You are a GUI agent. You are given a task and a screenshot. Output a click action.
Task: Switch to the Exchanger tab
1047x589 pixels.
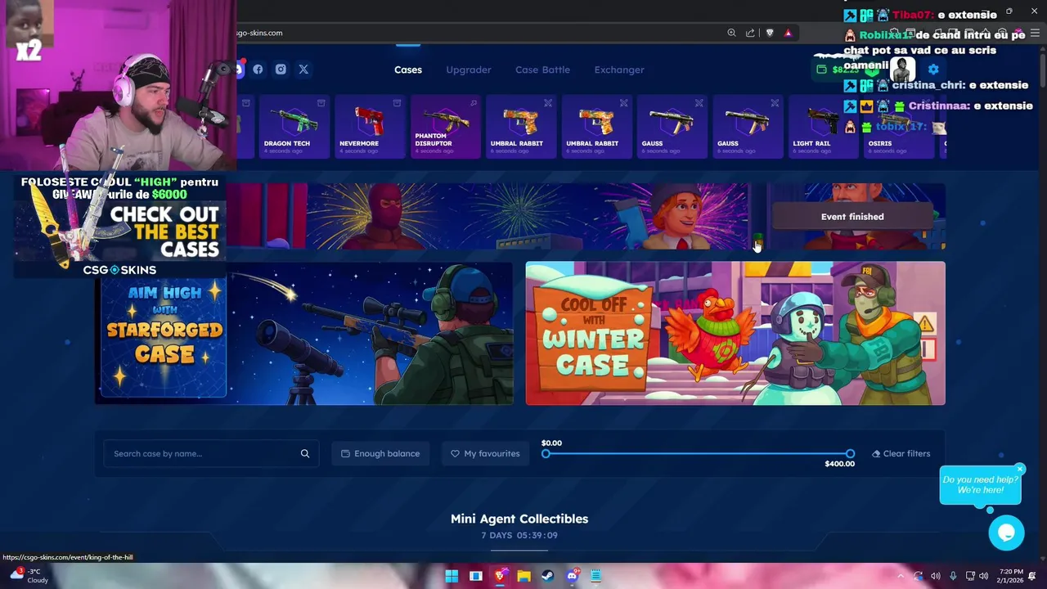click(619, 70)
